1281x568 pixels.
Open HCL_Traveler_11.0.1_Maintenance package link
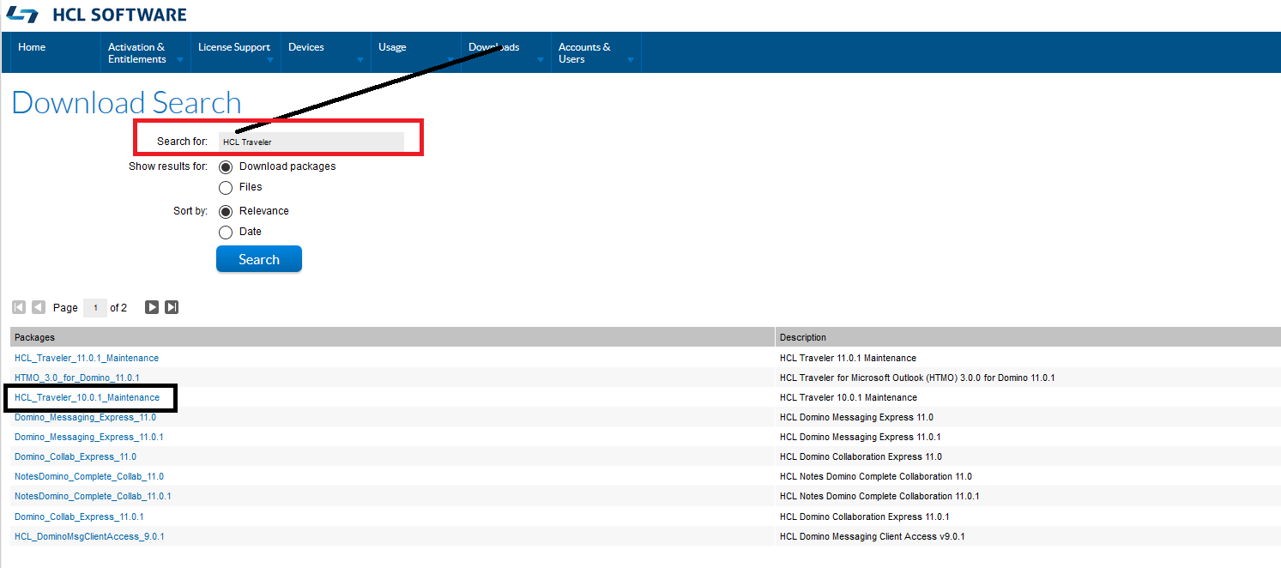point(87,358)
